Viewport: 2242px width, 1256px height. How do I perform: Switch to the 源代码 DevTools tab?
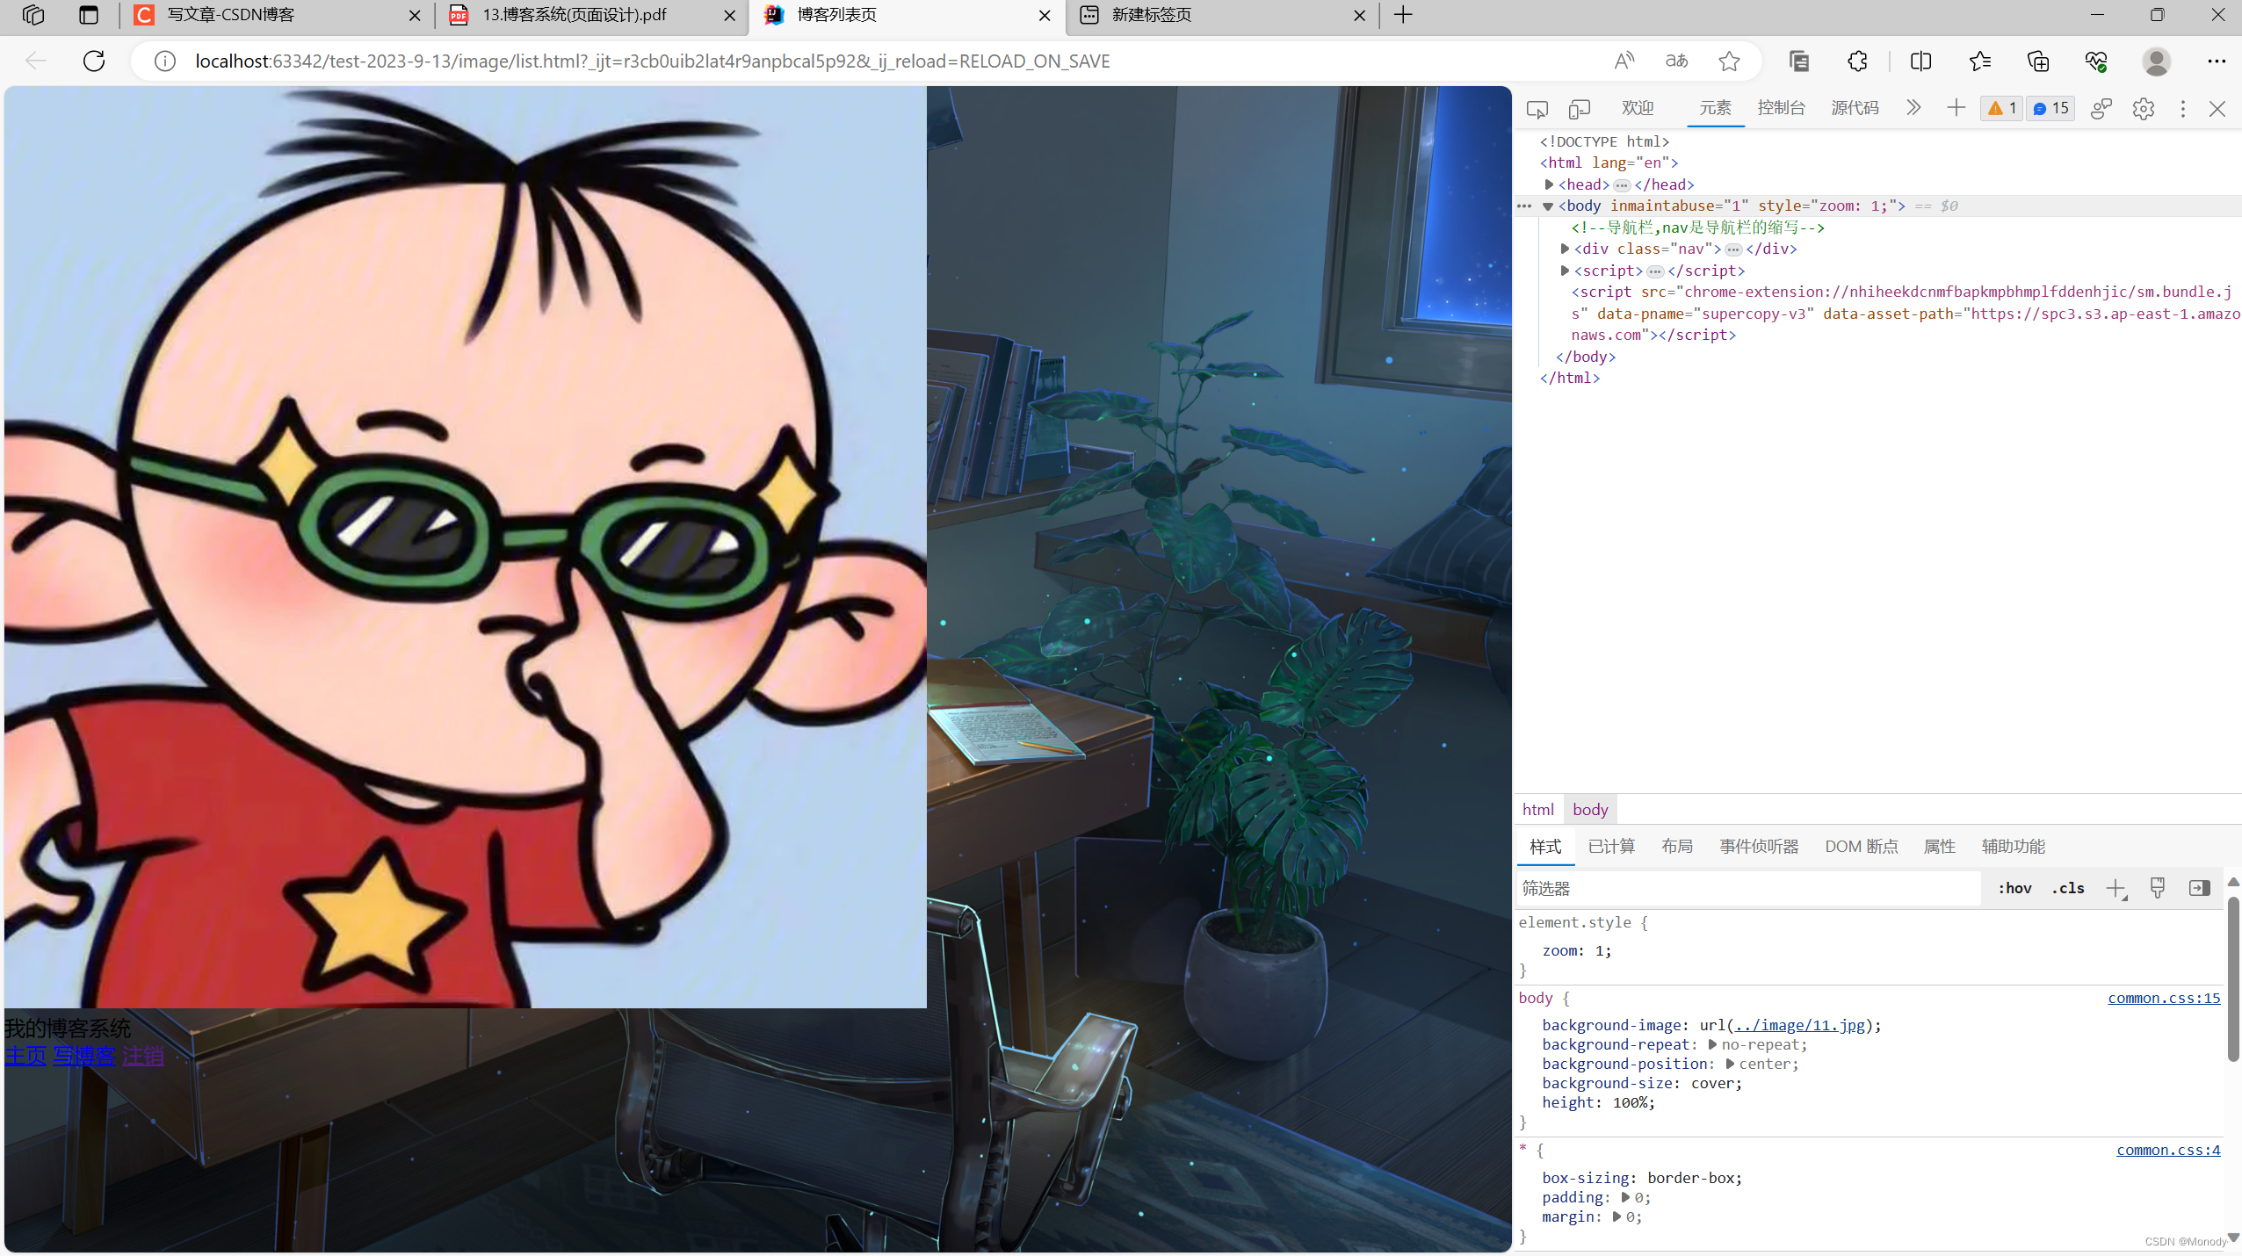(1855, 108)
